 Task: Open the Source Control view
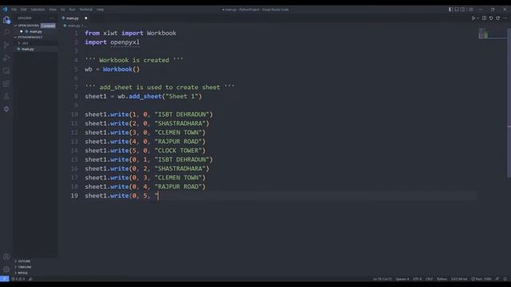[x=6, y=45]
